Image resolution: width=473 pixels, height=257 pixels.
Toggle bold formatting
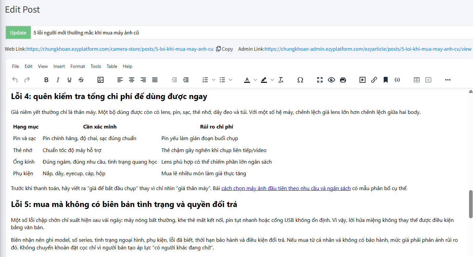coord(46,80)
